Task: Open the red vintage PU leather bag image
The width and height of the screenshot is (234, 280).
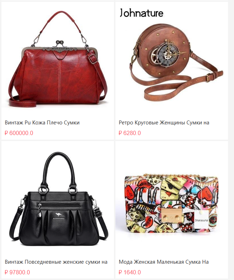Action: click(58, 58)
